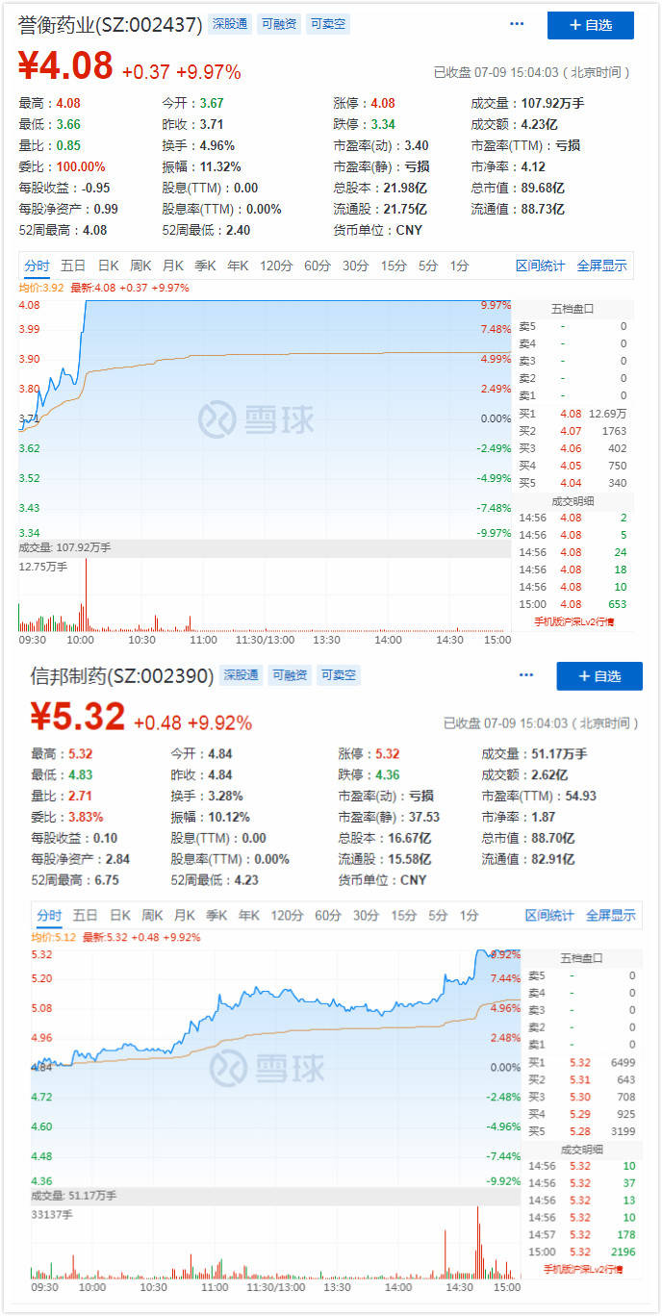Screen dimensions: 662x1316
Task: Click the 深股通 tag next to 誉衡药业
Action: (229, 24)
